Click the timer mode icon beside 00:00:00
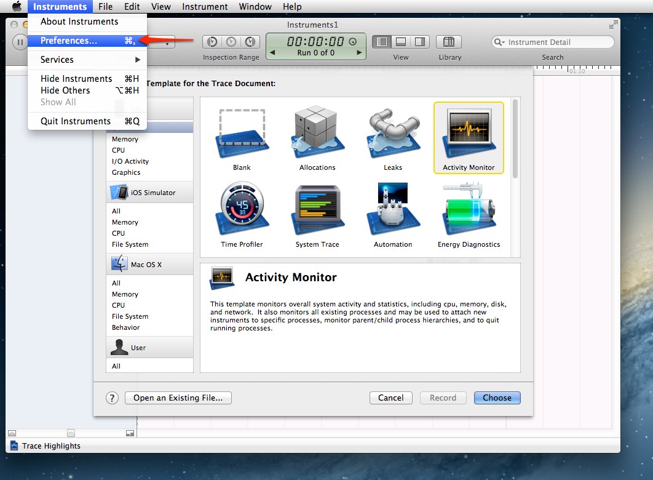This screenshot has height=480, width=653. pos(353,42)
